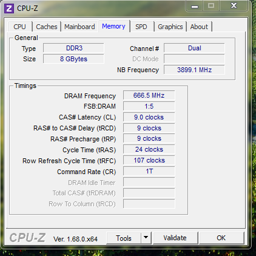This screenshot has width=256, height=256.
Task: Click the DRAM Frequency label
Action: point(90,96)
